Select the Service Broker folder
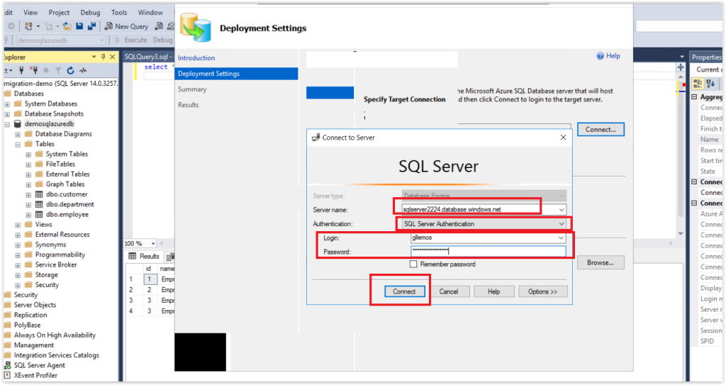 (56, 264)
